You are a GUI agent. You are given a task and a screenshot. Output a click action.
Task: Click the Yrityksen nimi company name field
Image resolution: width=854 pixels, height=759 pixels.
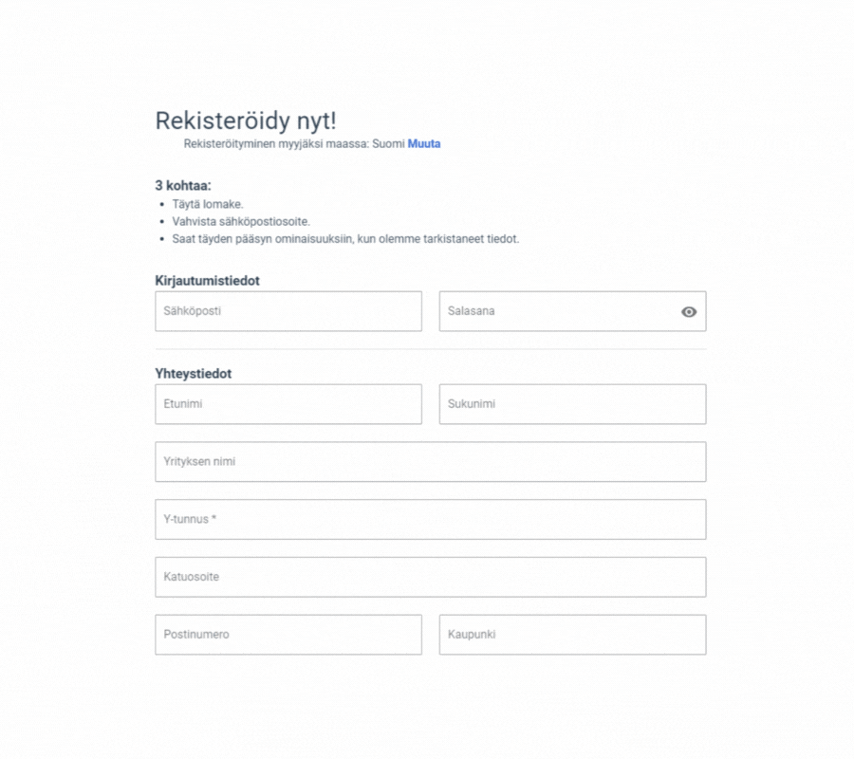pyautogui.click(x=430, y=462)
